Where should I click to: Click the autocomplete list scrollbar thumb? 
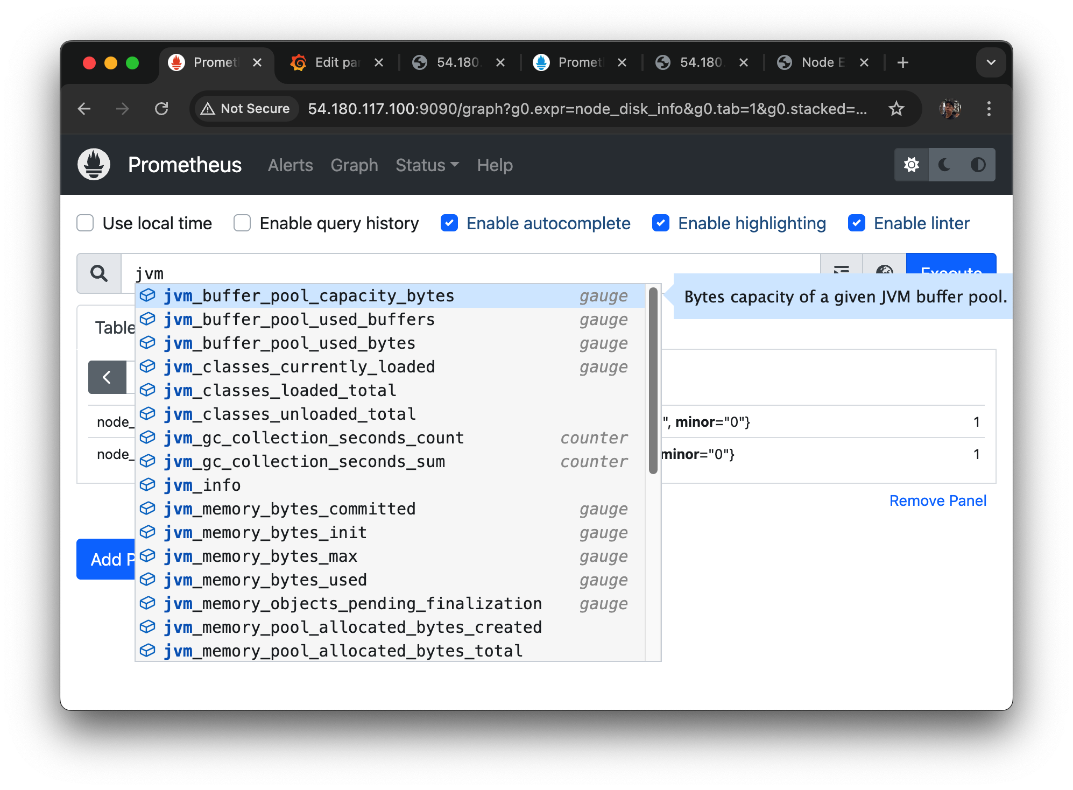[x=653, y=380]
